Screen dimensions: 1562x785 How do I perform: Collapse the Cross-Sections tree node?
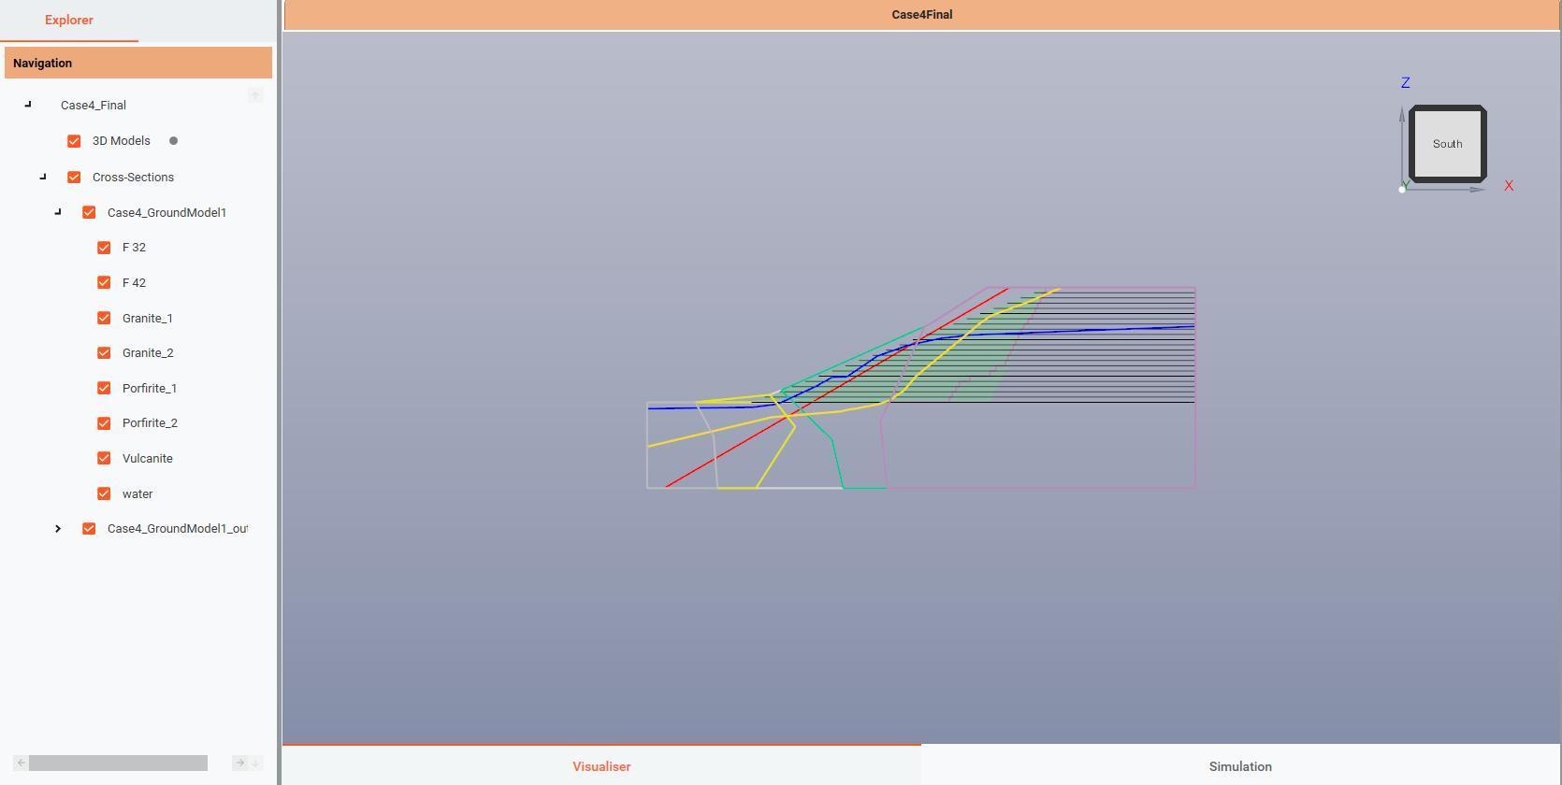[x=43, y=177]
